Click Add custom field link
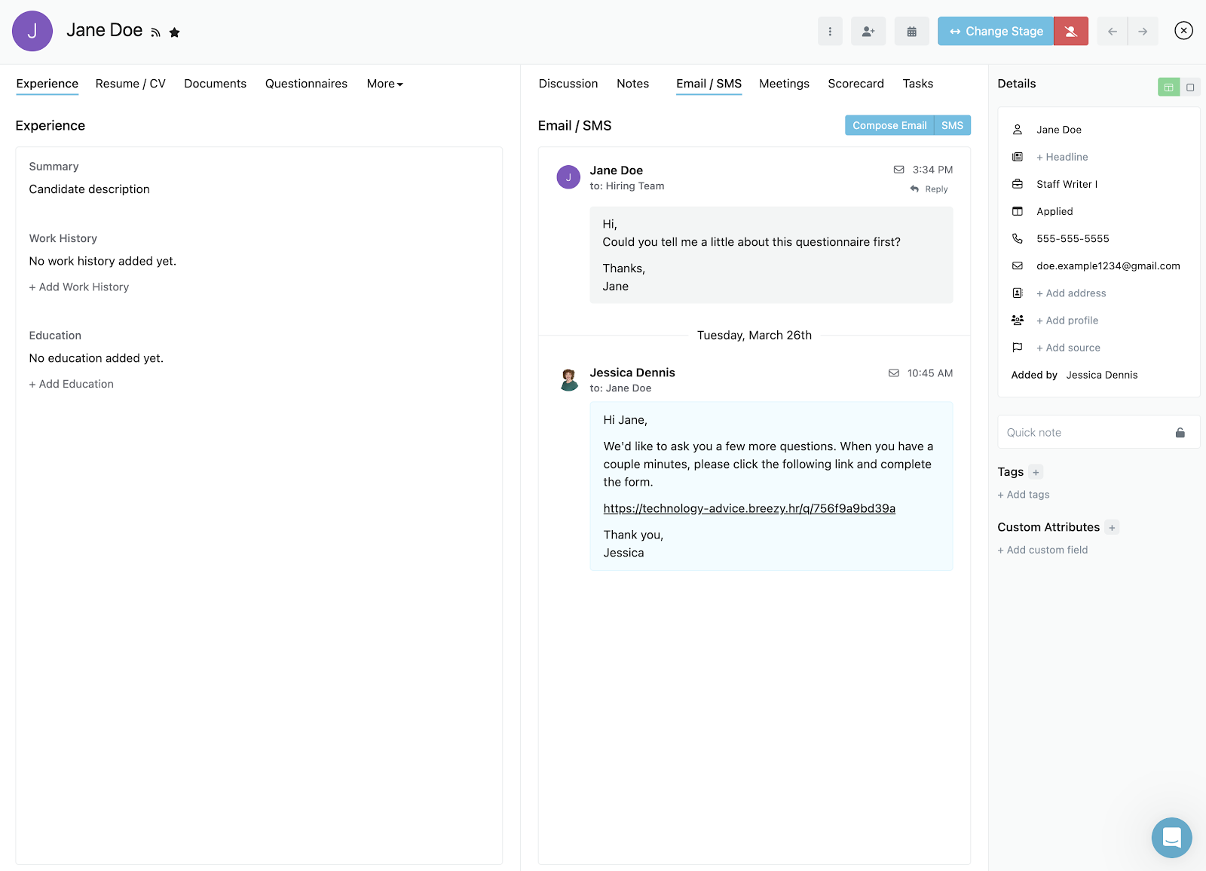Image resolution: width=1206 pixels, height=871 pixels. pyautogui.click(x=1042, y=550)
